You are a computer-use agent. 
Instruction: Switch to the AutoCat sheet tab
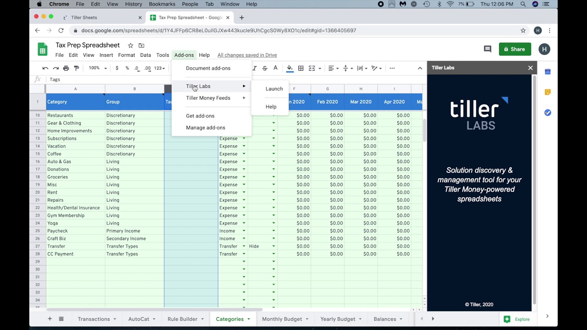coord(138,319)
